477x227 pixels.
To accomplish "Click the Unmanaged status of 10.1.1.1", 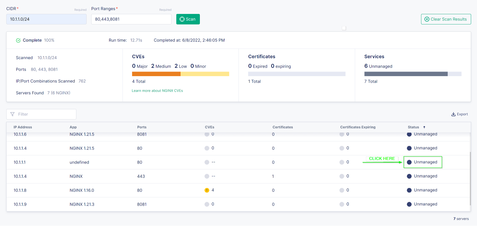I will point(423,162).
